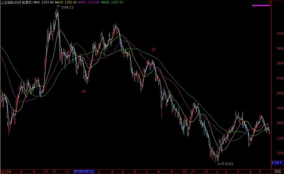Screen dimensions: 284x174
Task: Click the 3000 level on price axis
Action: coord(280,33)
